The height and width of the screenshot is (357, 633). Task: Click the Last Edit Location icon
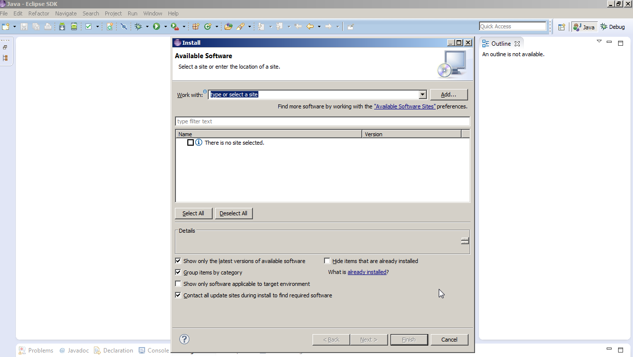click(298, 26)
